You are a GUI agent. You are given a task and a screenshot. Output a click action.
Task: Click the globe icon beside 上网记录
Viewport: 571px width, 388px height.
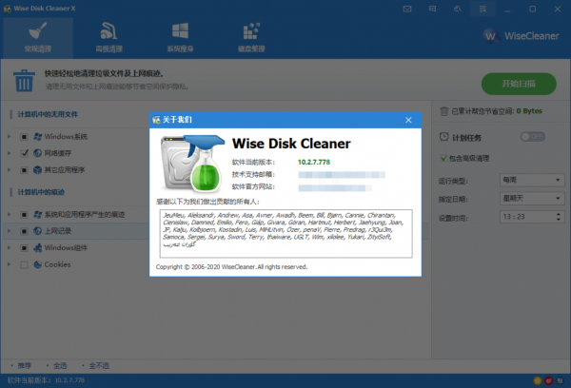(x=37, y=231)
